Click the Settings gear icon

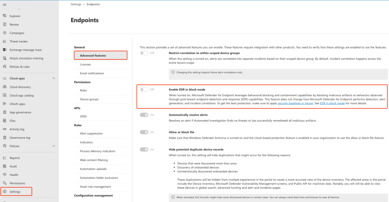5,192
